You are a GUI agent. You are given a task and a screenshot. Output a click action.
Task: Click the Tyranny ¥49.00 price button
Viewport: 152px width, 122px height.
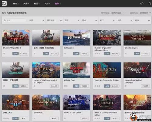115,86
